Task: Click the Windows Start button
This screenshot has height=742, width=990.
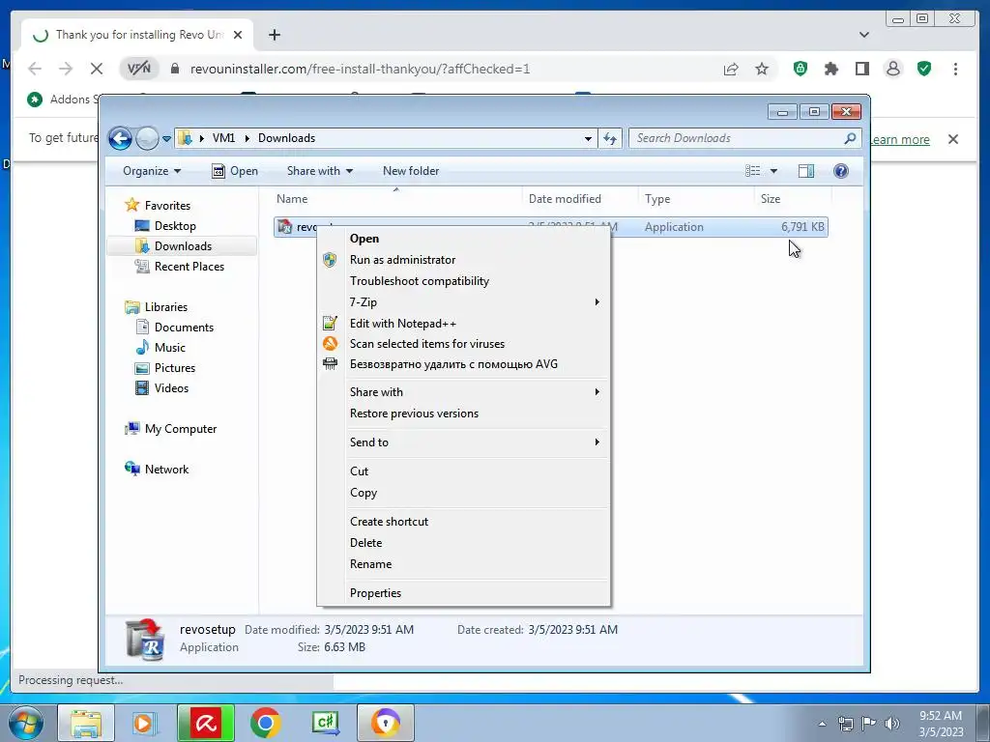Action: pyautogui.click(x=25, y=723)
